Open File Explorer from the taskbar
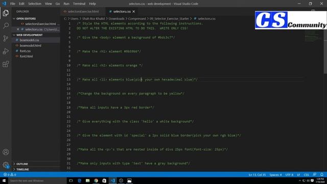This screenshot has width=327, height=184. tap(87, 180)
